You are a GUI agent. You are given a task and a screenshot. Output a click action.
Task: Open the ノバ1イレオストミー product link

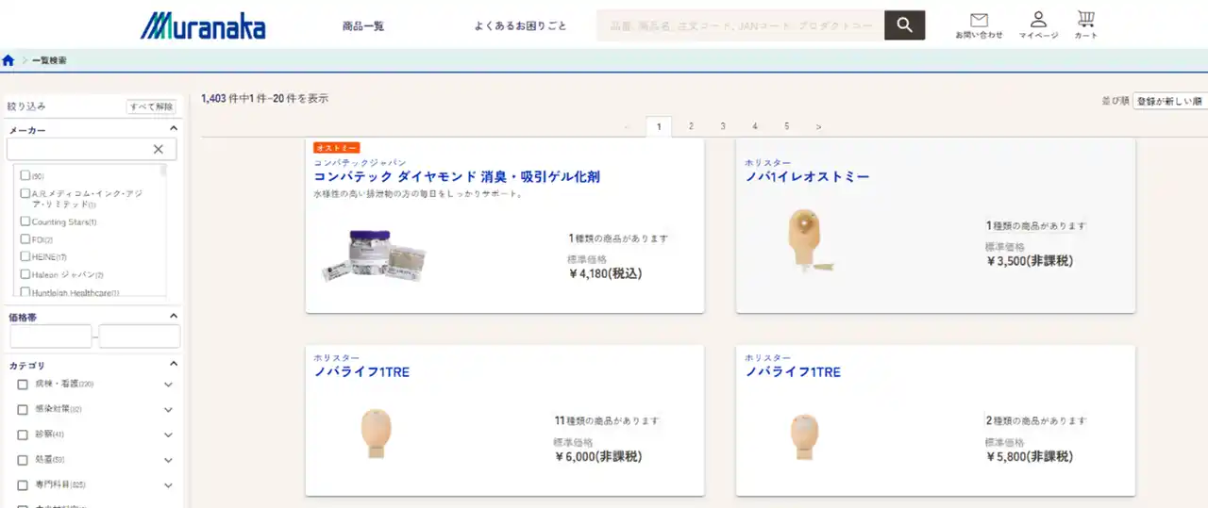coord(807,177)
